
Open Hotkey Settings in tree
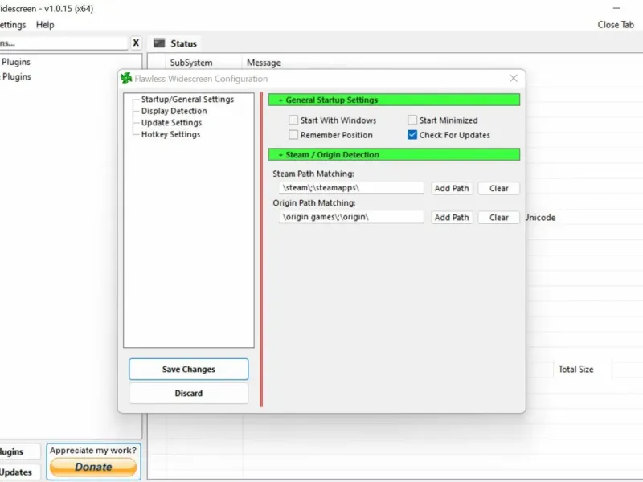coord(170,134)
